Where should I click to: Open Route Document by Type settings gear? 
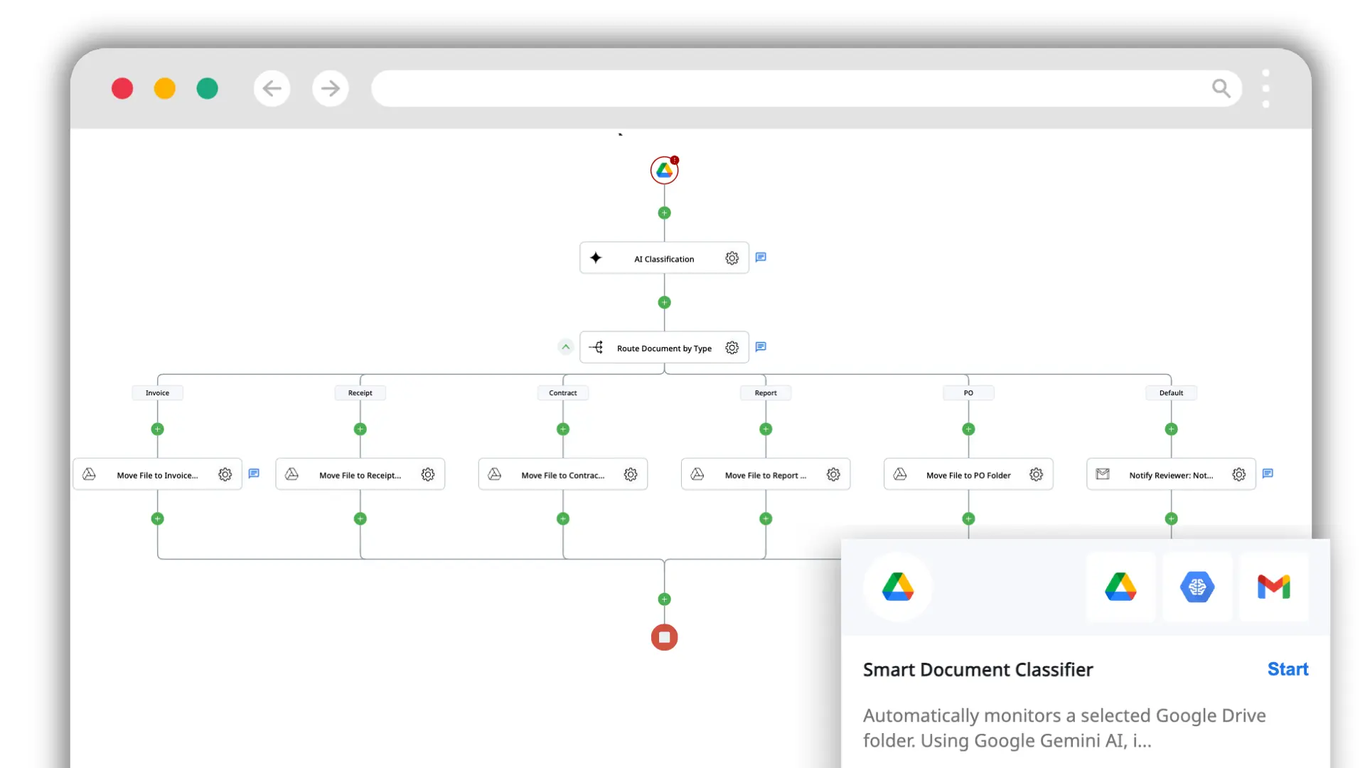coord(732,348)
